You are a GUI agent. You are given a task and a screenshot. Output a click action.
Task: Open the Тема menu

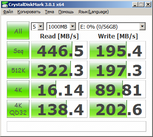[x=49, y=12]
